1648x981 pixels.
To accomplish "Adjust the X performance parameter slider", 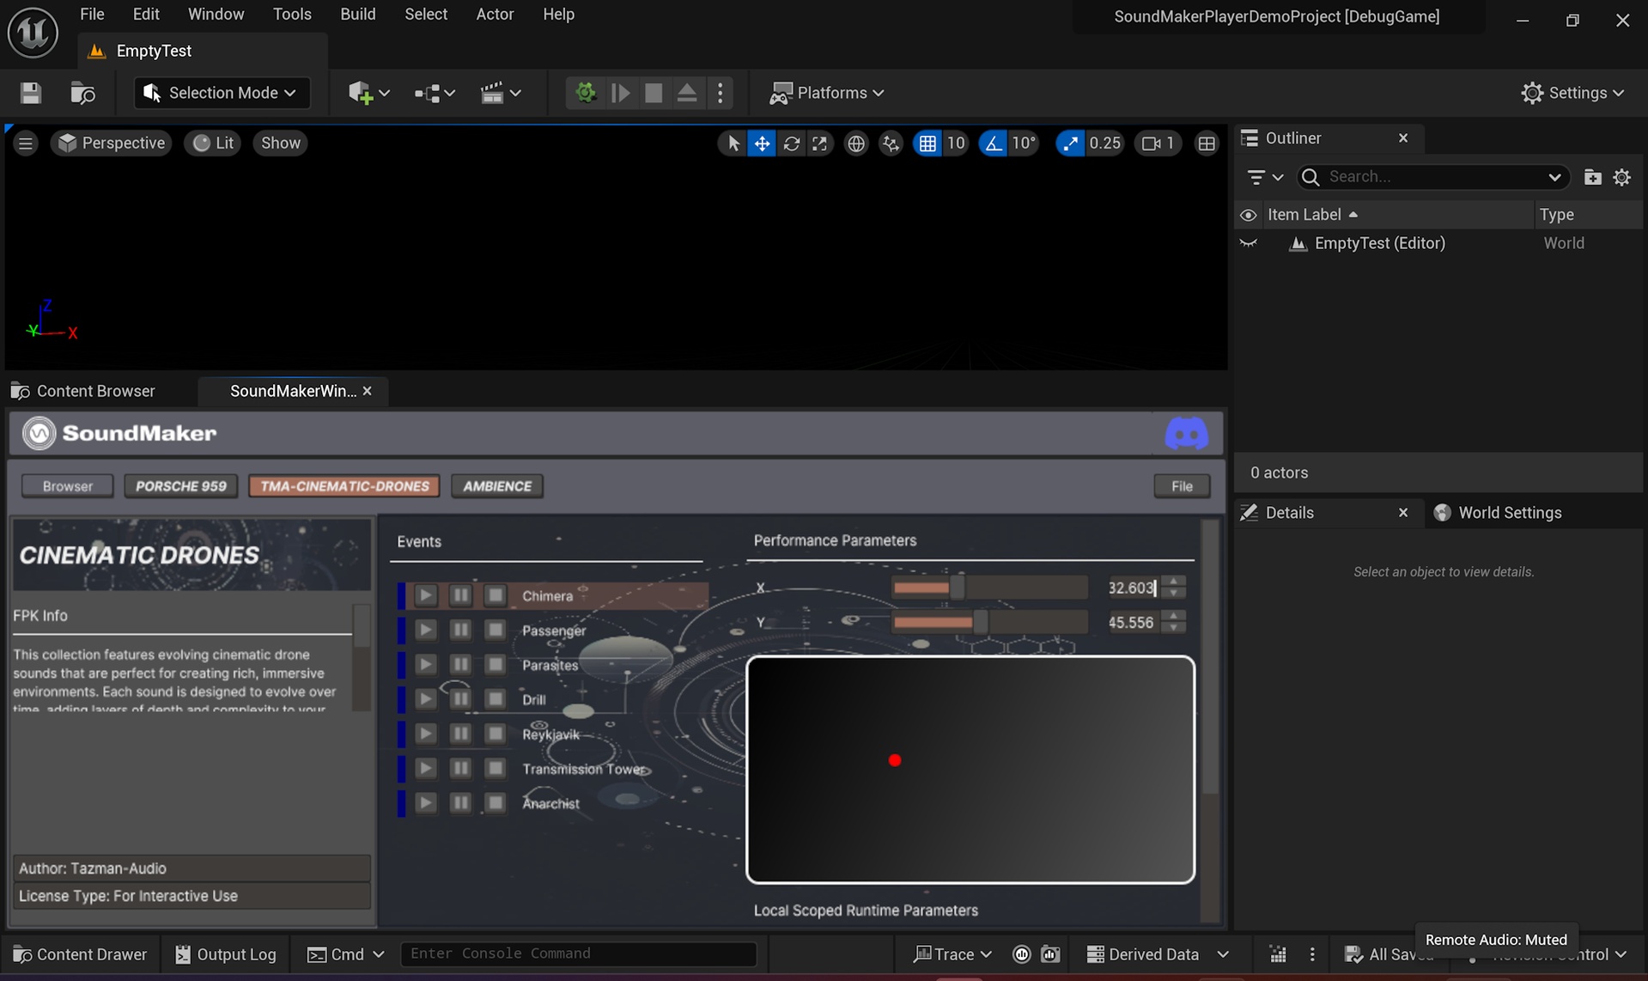I will click(x=989, y=588).
